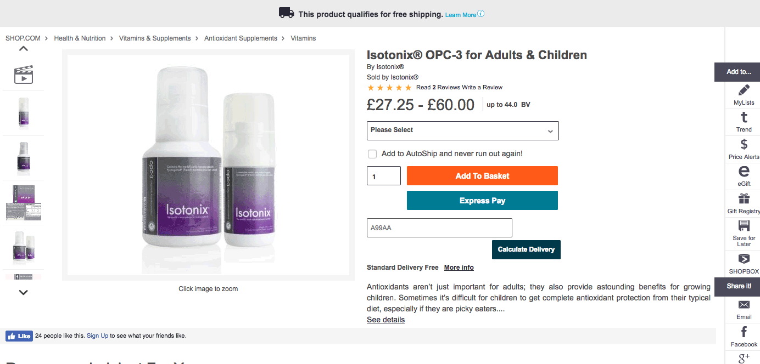Click the Add To Basket button

point(482,176)
